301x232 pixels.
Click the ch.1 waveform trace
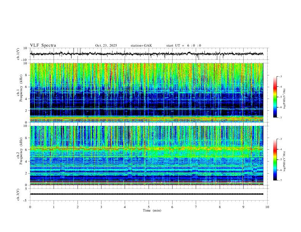[146, 54]
